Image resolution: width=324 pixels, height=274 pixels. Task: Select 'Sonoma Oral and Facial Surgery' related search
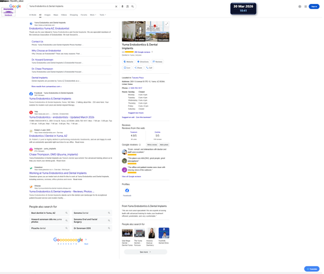click(x=92, y=220)
